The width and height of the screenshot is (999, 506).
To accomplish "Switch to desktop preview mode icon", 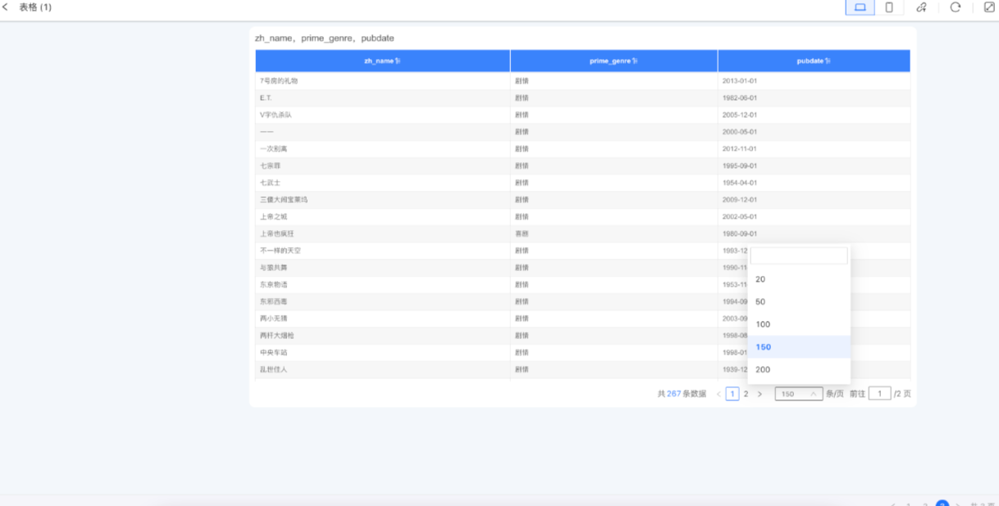I will pyautogui.click(x=860, y=7).
